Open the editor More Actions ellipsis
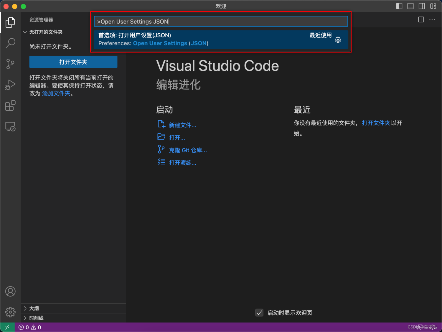Viewport: 442px width, 332px height. 432,19
